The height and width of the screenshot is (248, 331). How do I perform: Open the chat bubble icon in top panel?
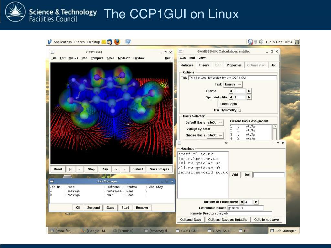128,42
